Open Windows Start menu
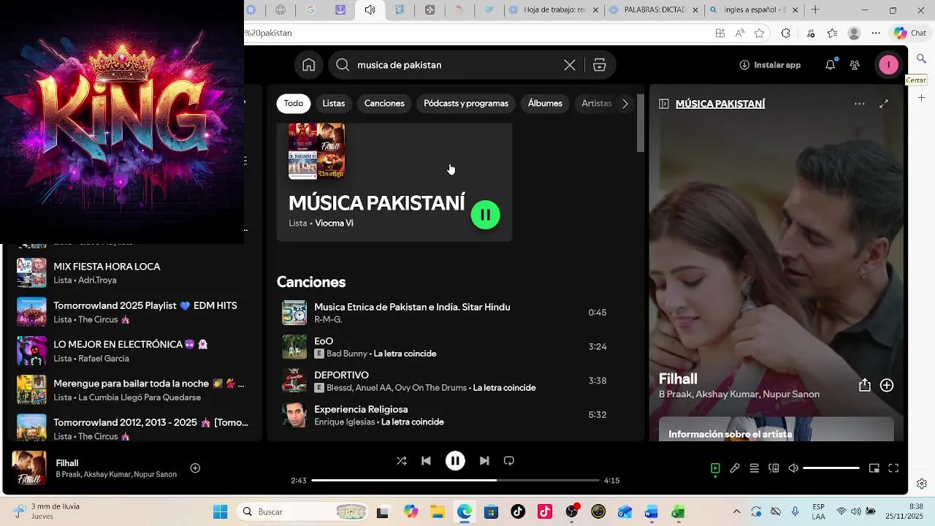Screen dimensions: 935x526 (220, 511)
